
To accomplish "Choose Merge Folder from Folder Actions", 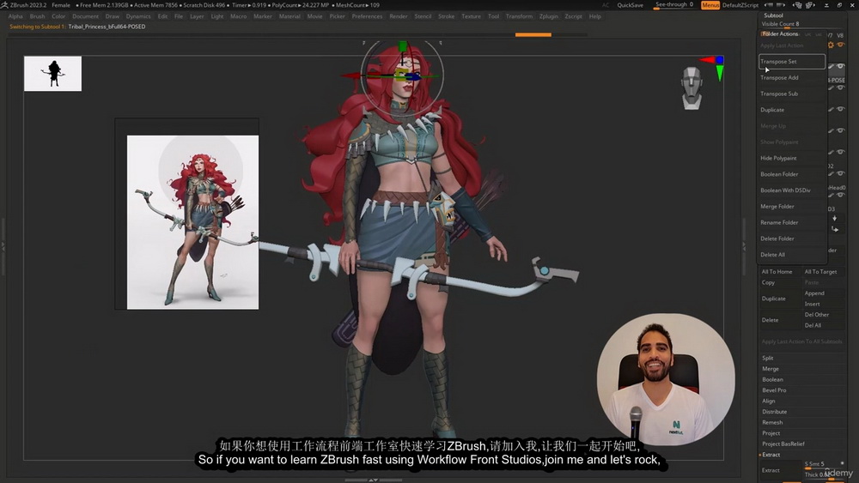I will point(792,206).
